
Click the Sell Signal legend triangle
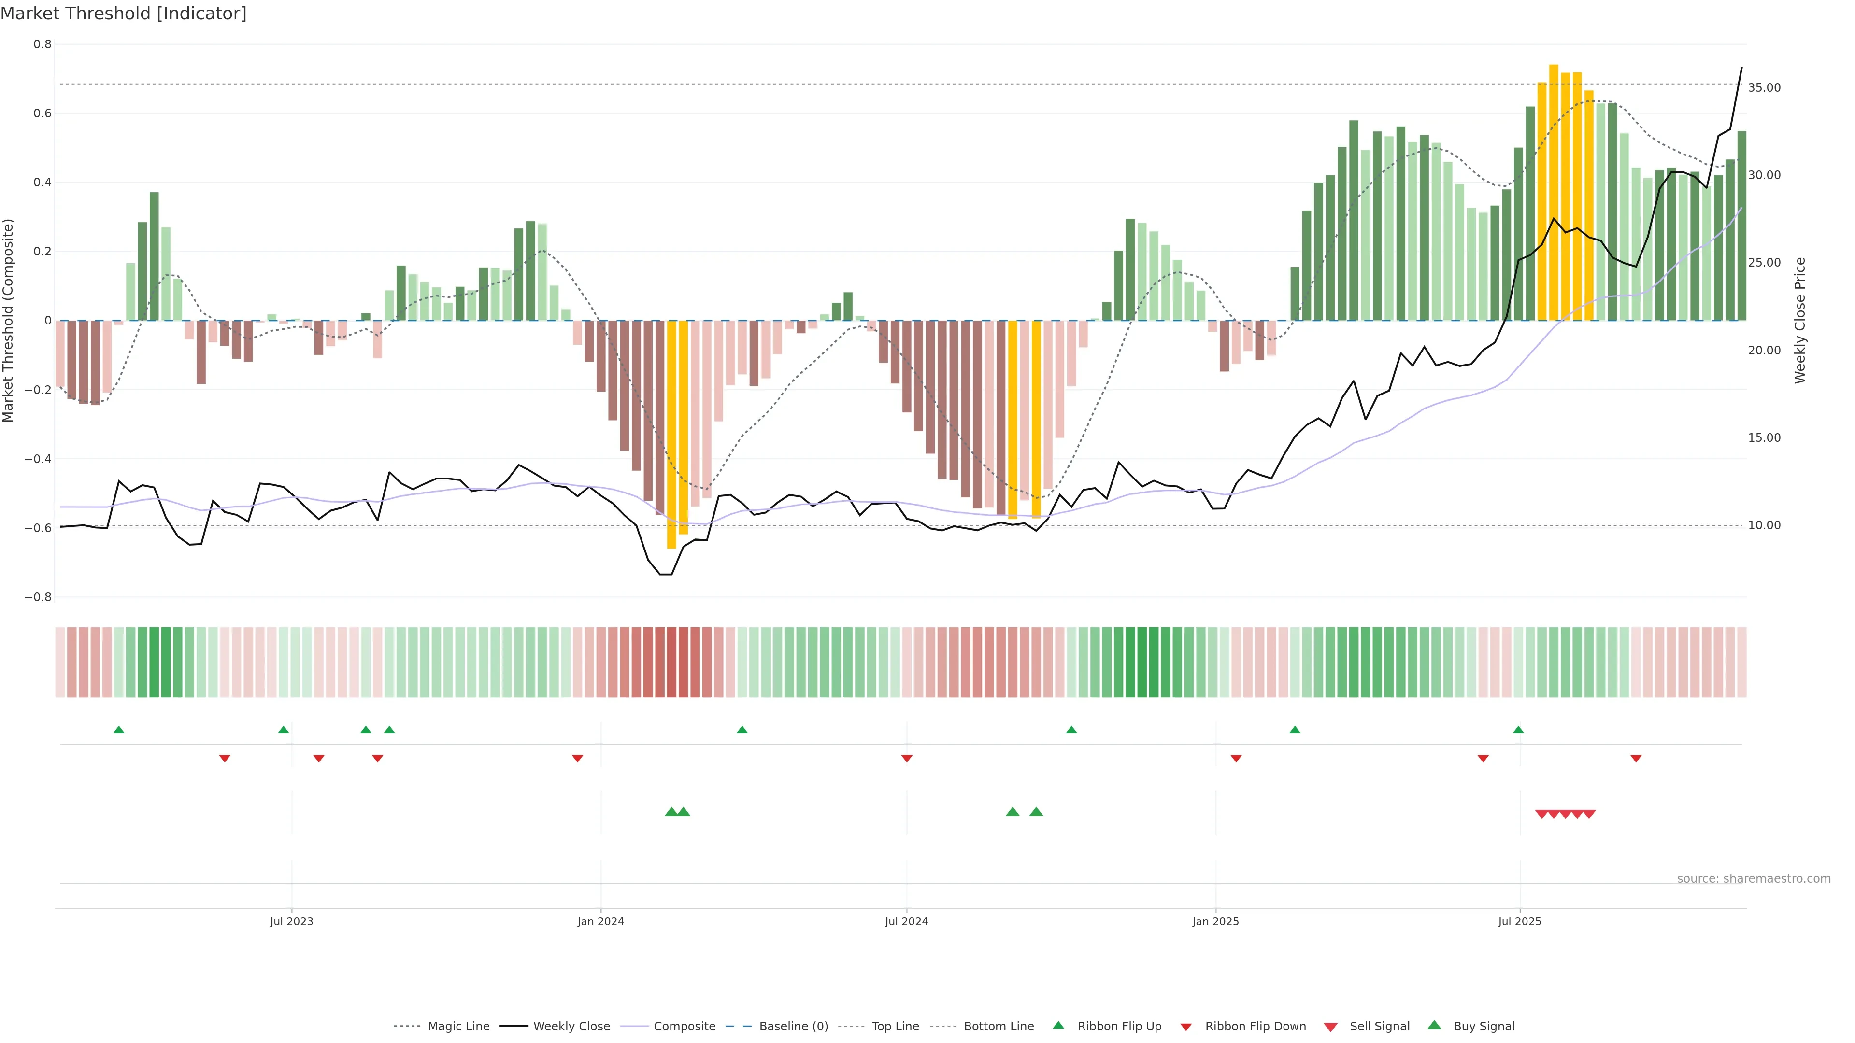1330,1027
